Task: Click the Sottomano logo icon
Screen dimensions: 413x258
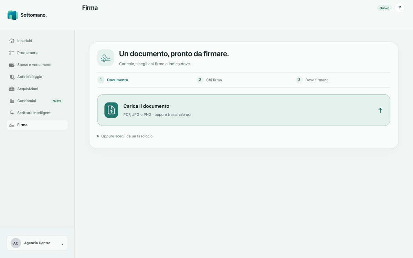Action: click(x=12, y=15)
